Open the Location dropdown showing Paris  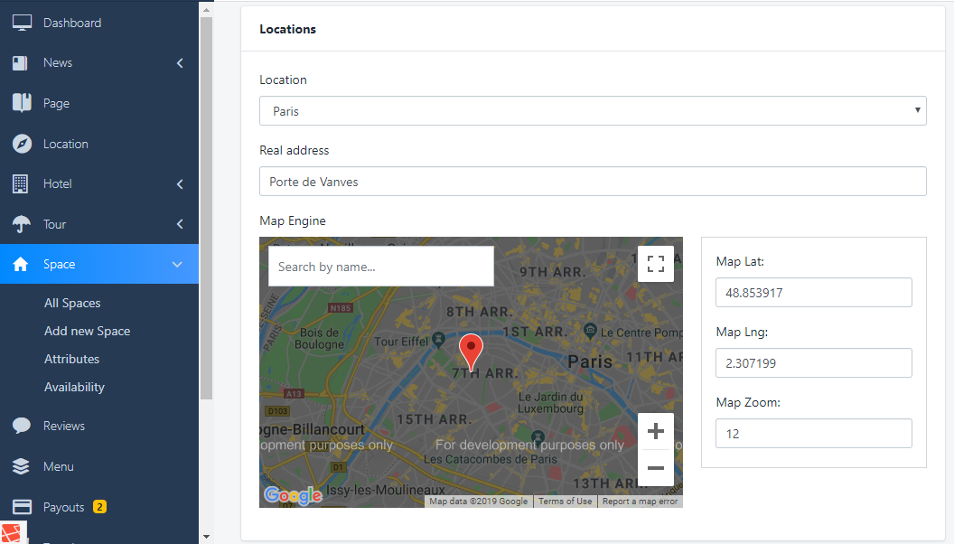tap(592, 111)
